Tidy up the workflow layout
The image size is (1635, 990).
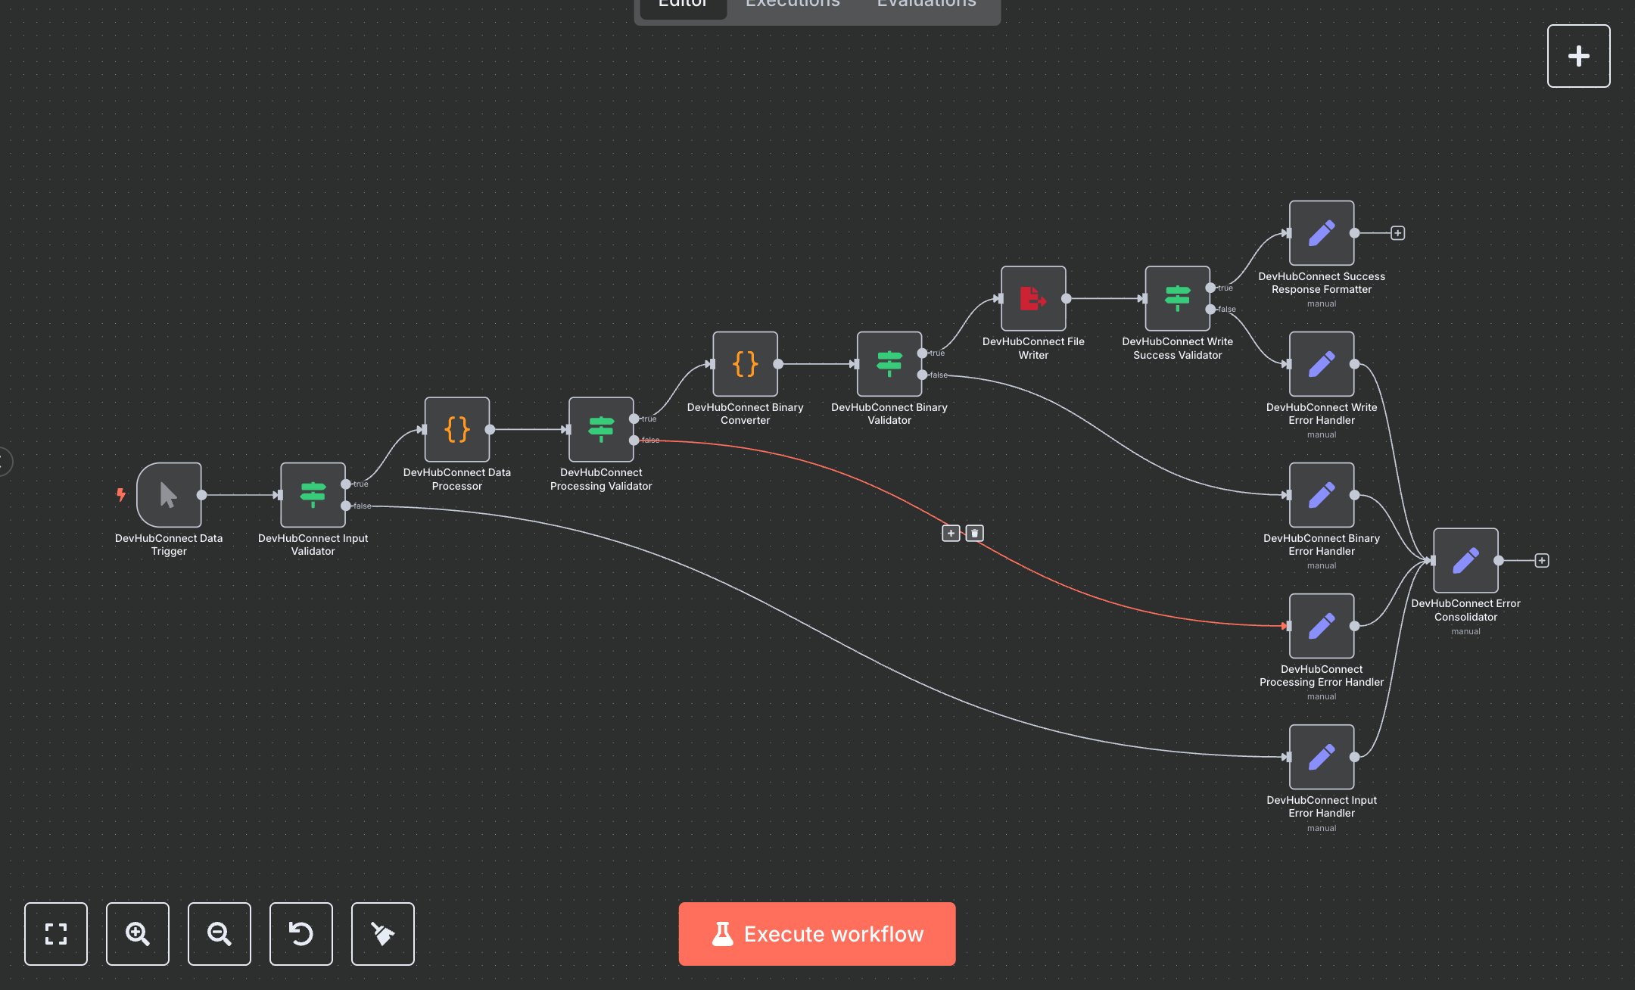click(x=382, y=934)
